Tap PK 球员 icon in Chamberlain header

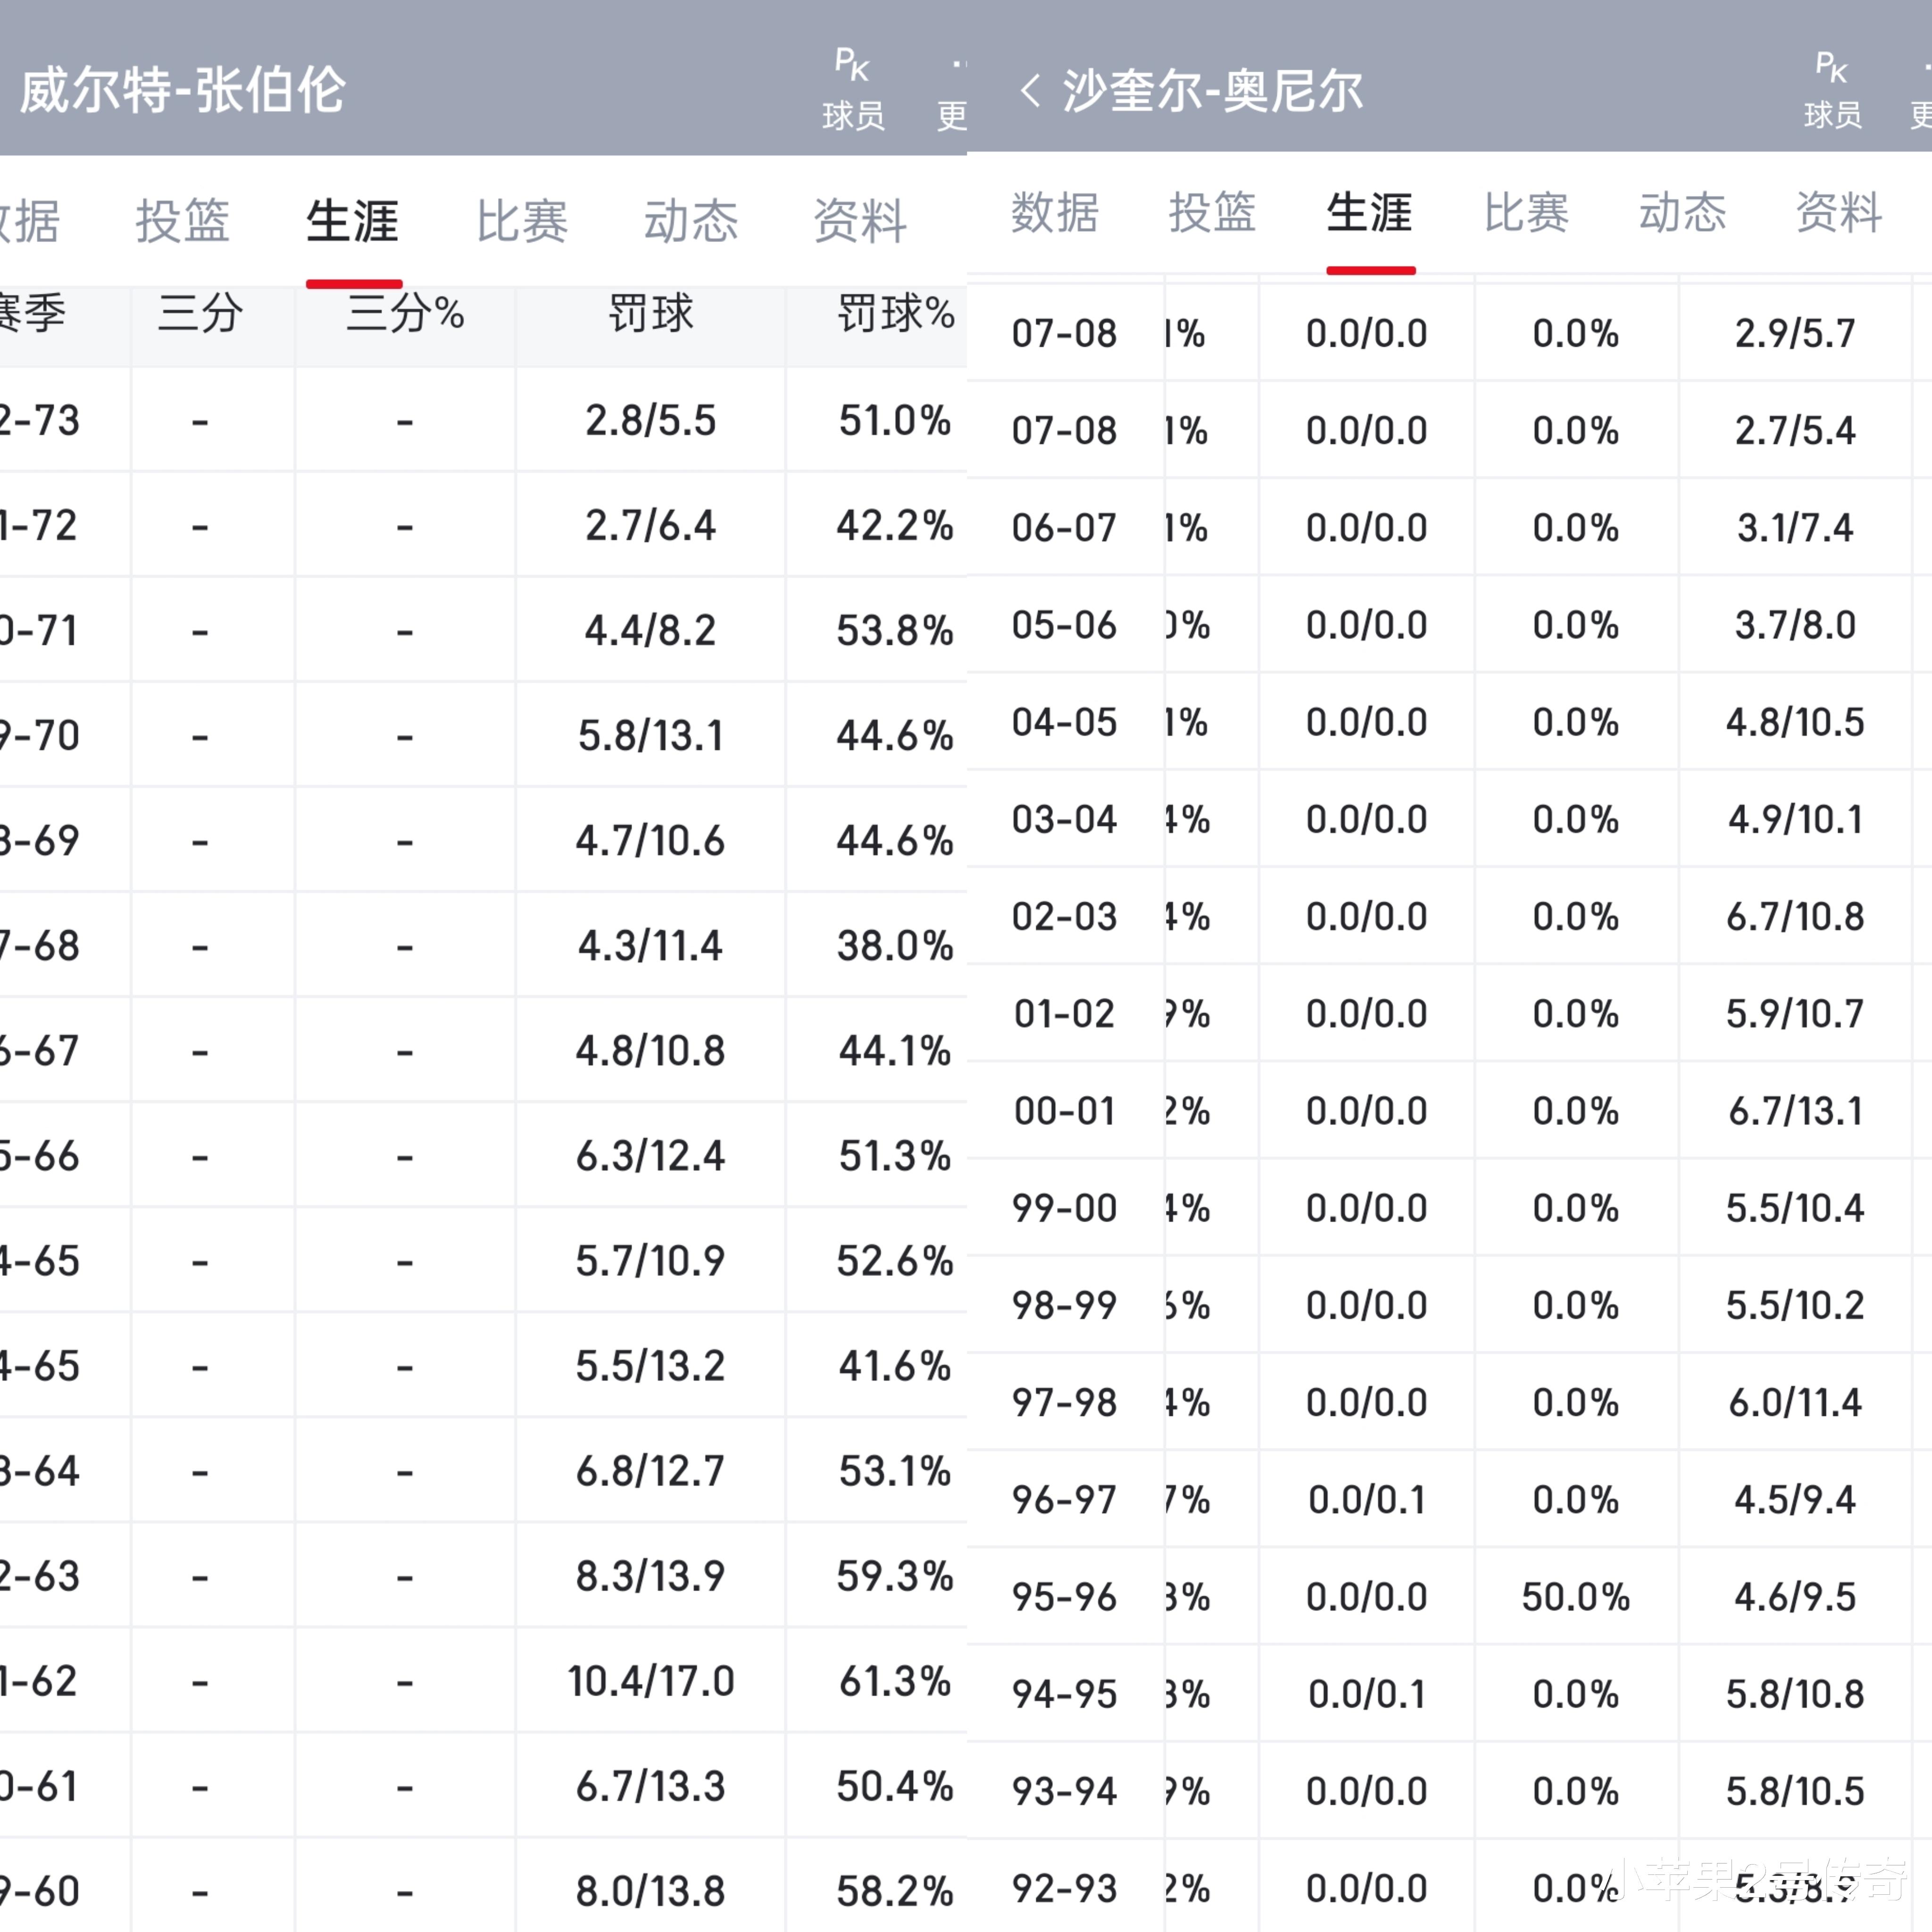852,90
